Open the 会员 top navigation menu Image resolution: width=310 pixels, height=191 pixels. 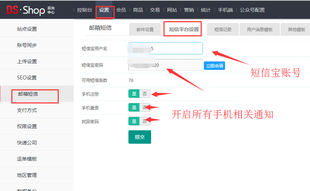[121, 10]
